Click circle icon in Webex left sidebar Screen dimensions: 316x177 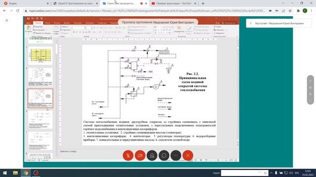[7, 21]
